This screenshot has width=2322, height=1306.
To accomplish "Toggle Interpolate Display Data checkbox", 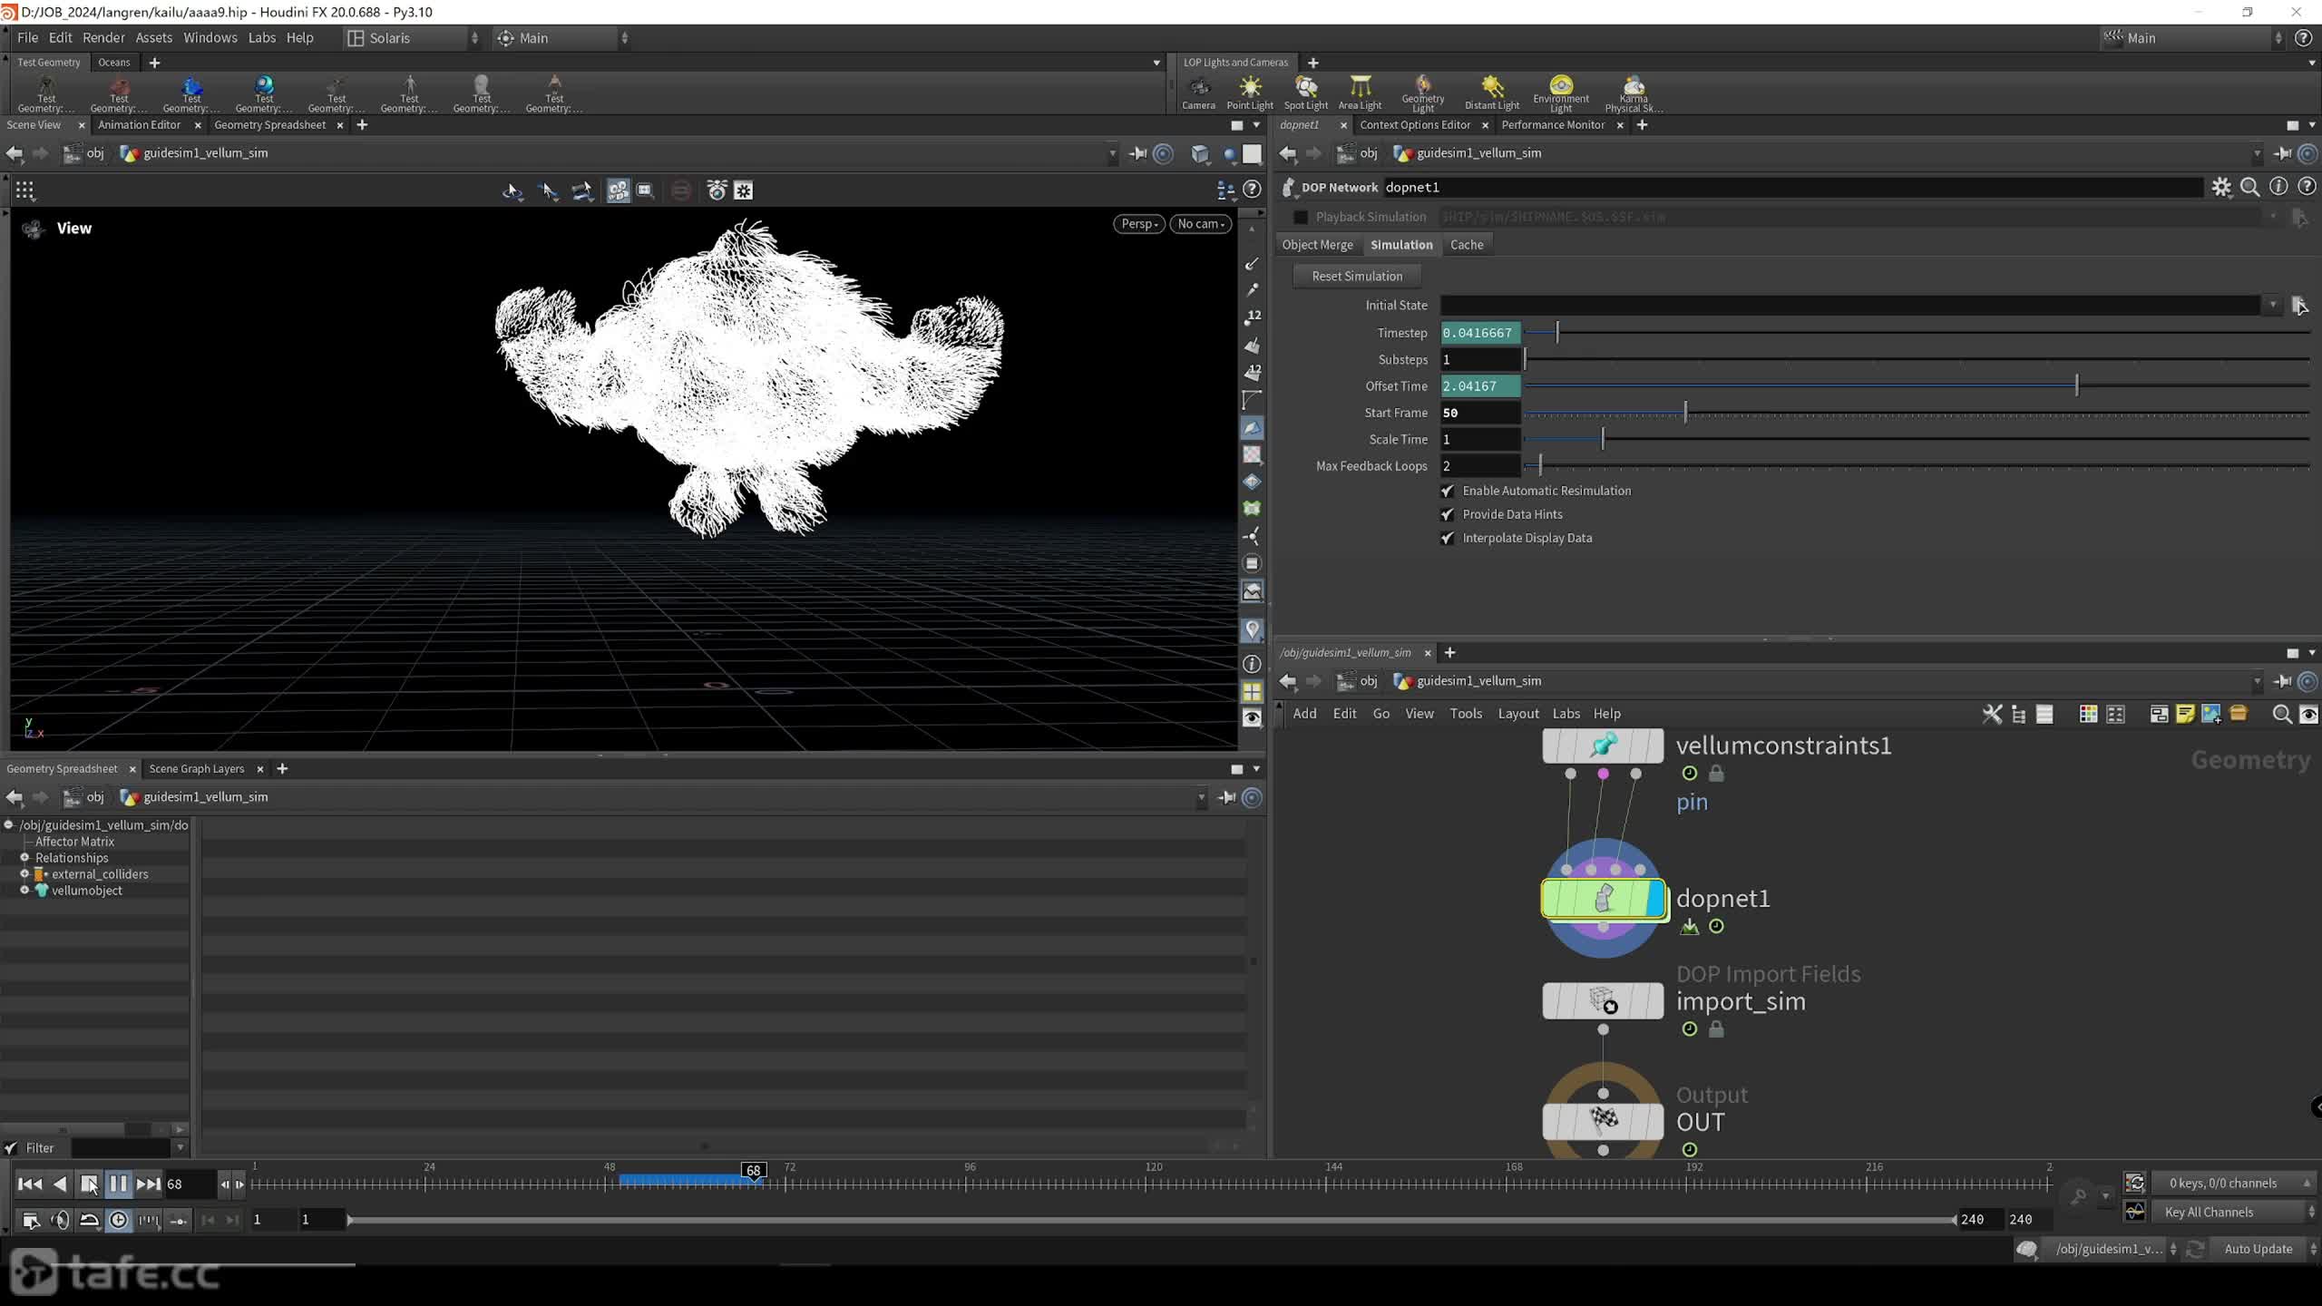I will tap(1448, 538).
